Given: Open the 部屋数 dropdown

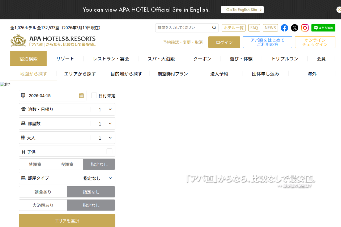Looking at the screenshot, I should [x=103, y=124].
